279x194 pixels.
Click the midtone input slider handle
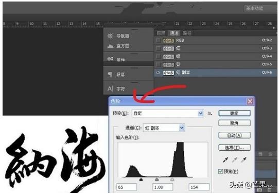157,180
